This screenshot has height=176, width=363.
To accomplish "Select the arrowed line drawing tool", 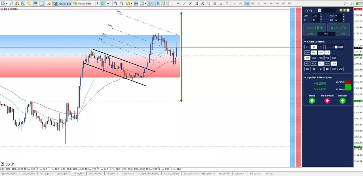I will (191, 4).
